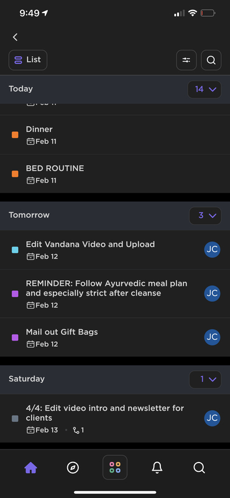The height and width of the screenshot is (498, 230).
Task: Open search from the top magnifier icon
Action: 211,60
